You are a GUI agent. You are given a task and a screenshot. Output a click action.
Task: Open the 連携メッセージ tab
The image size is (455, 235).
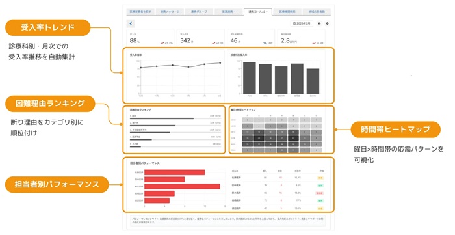coord(170,12)
